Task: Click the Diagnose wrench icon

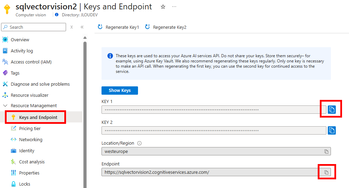Action: point(5,84)
